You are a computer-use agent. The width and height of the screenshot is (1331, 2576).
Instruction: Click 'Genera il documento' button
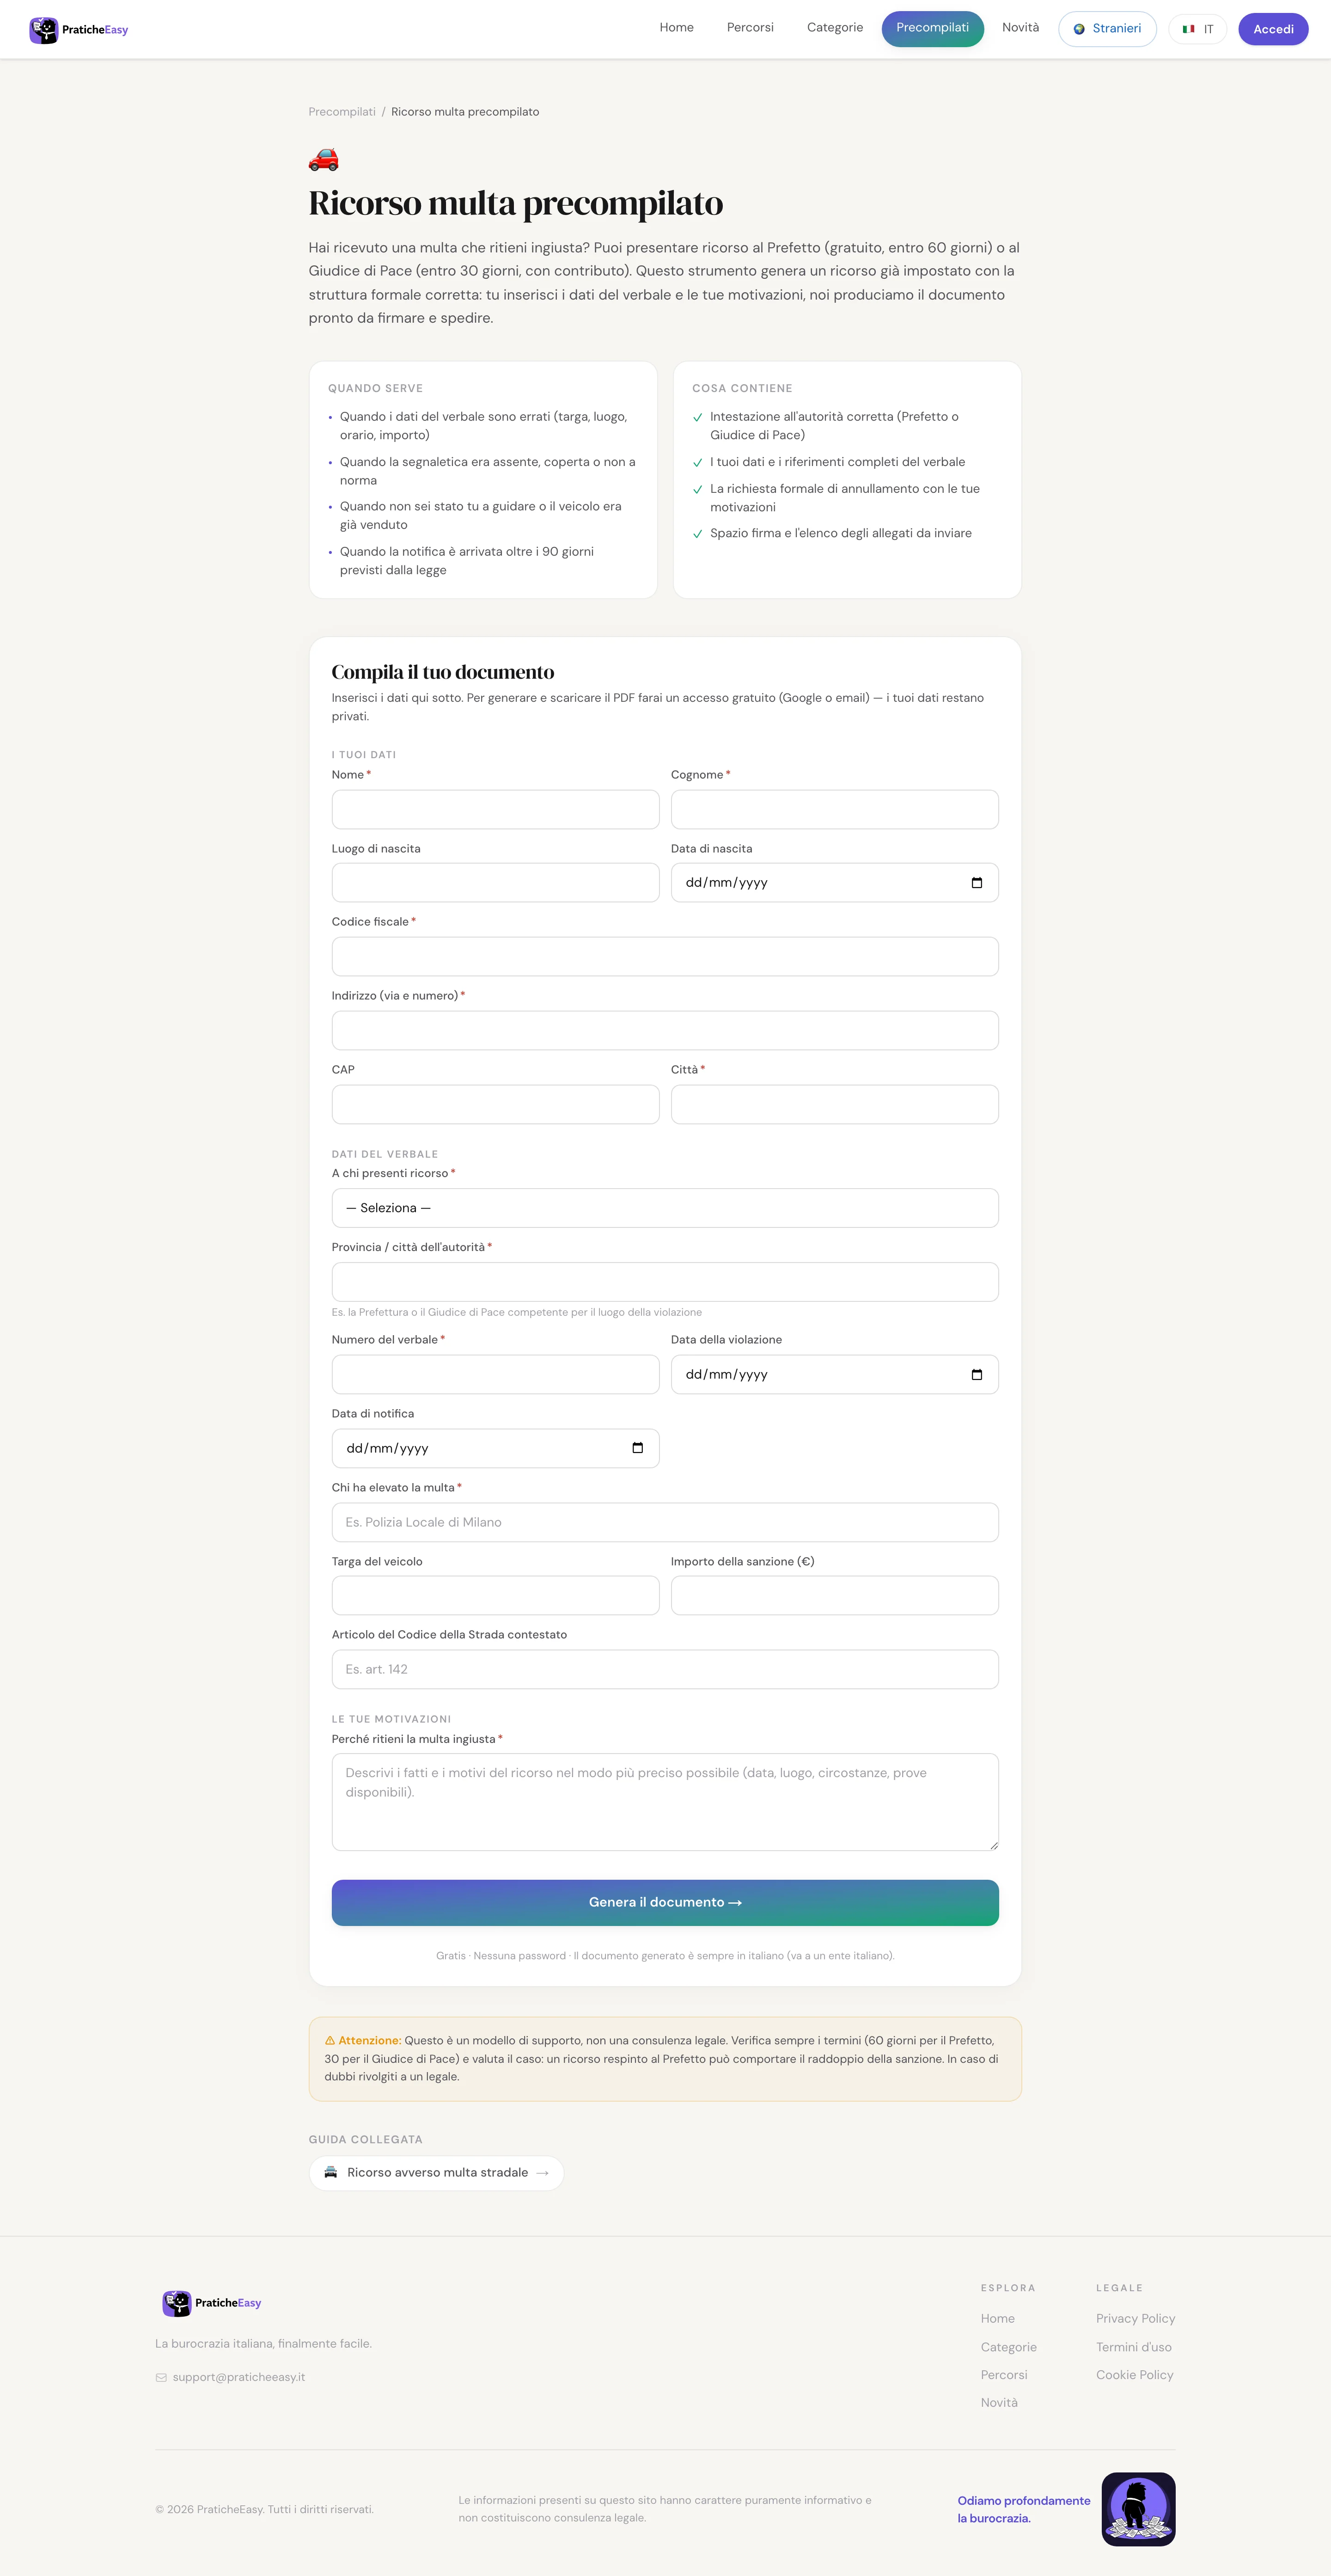(665, 1903)
